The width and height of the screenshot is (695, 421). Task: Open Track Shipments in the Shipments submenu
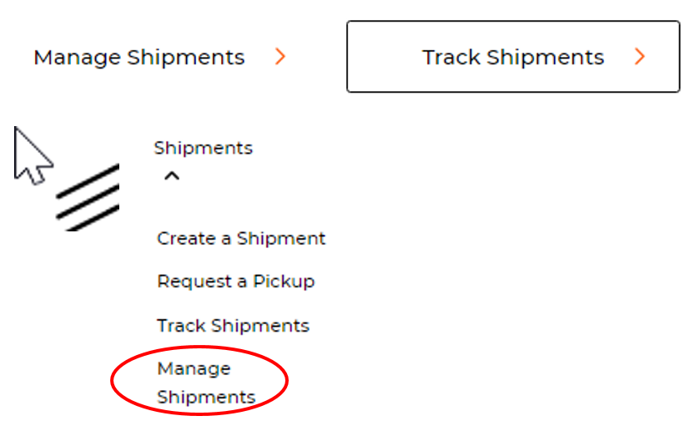(x=233, y=325)
